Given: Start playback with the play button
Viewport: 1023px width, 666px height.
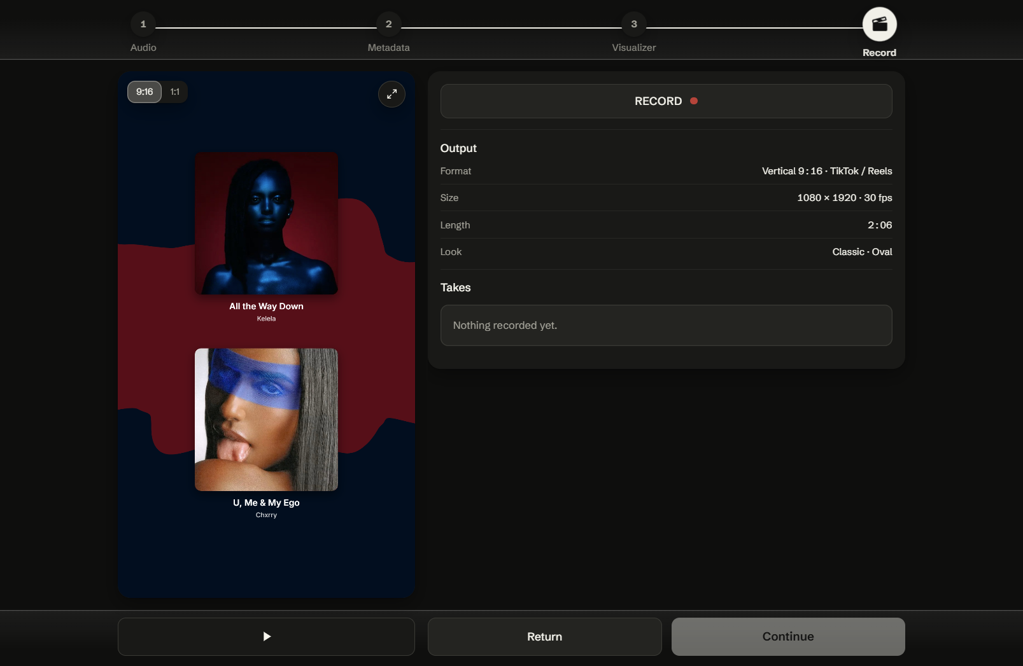Looking at the screenshot, I should (266, 636).
